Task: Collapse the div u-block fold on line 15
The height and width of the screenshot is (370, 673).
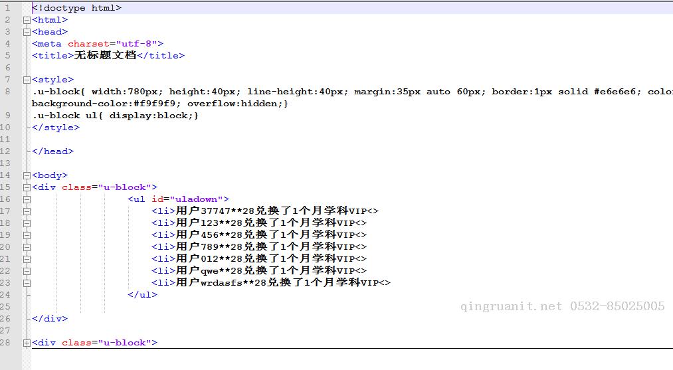Action: 27,187
